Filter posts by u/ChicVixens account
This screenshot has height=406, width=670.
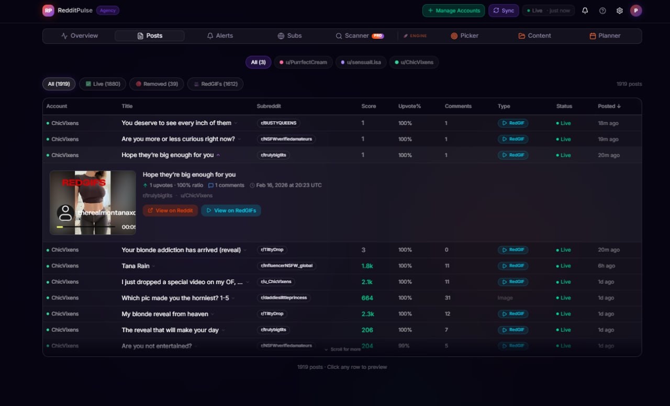(x=414, y=62)
